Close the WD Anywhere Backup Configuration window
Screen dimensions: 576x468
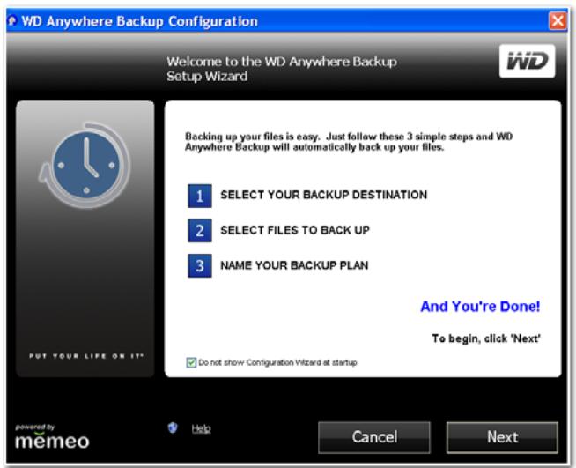558,21
